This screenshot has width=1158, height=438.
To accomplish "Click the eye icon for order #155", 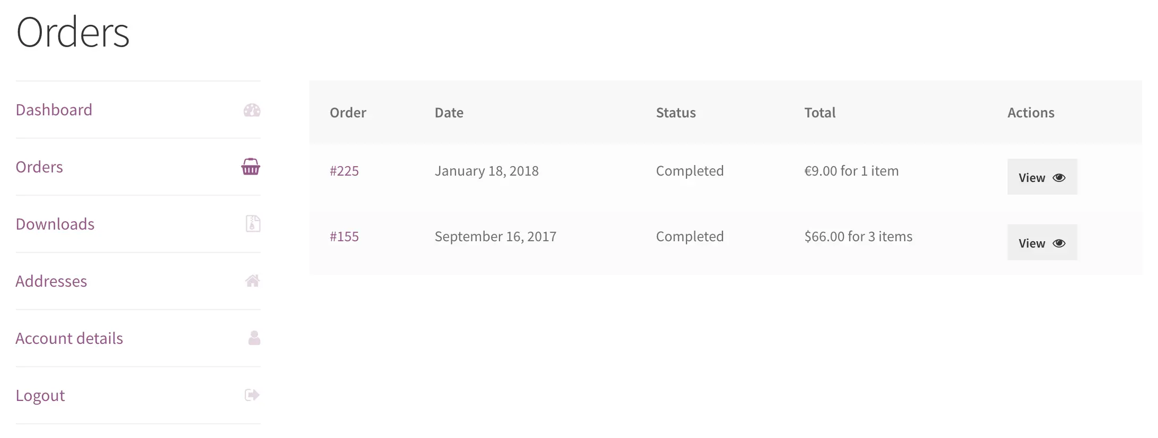I will point(1059,243).
